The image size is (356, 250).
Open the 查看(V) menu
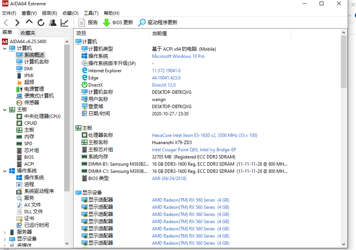(29, 13)
